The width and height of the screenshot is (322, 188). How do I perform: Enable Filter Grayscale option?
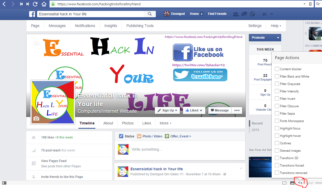pos(277,84)
